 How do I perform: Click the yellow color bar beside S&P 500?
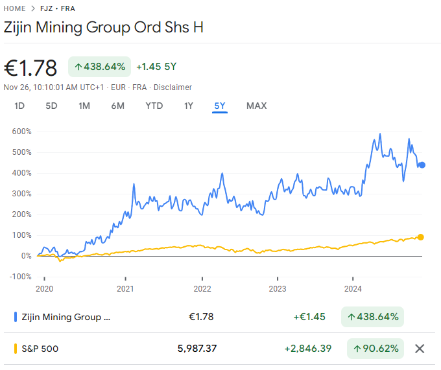(16, 349)
